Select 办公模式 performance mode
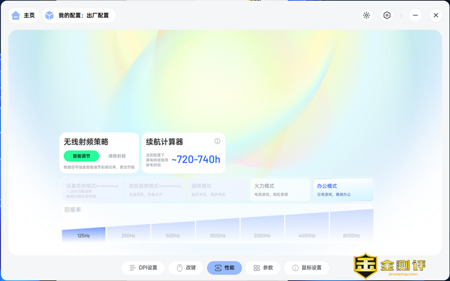This screenshot has height=281, width=450. click(x=343, y=190)
